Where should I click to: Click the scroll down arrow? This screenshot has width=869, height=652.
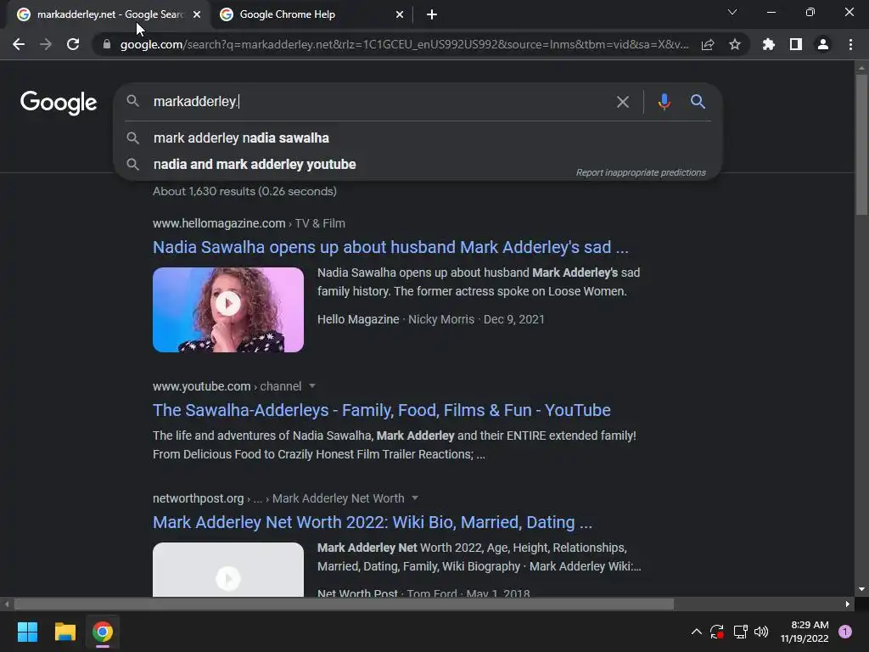(861, 589)
